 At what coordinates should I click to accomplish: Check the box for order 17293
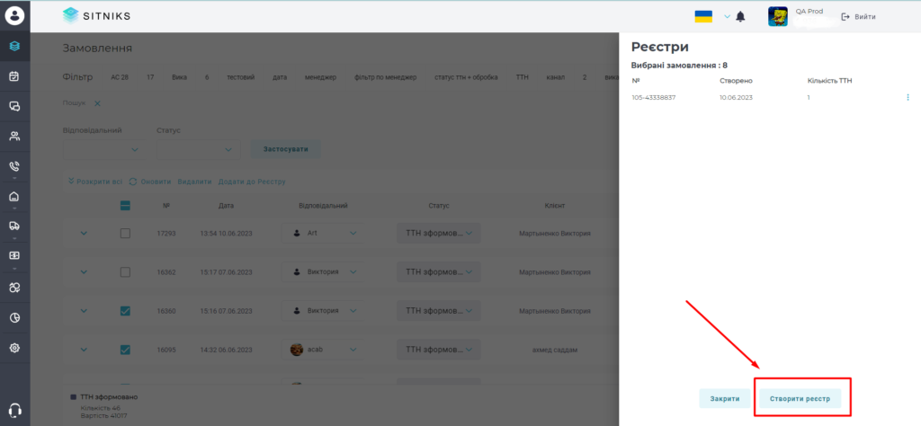pyautogui.click(x=125, y=233)
